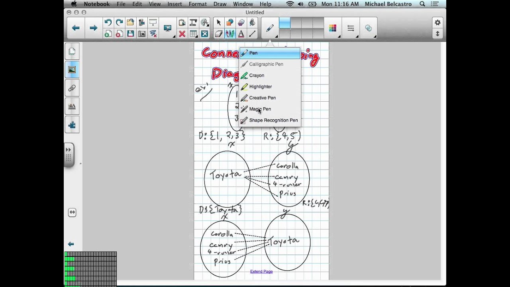Image resolution: width=510 pixels, height=287 pixels.
Task: Choose the Shapes tool
Action: click(x=229, y=23)
